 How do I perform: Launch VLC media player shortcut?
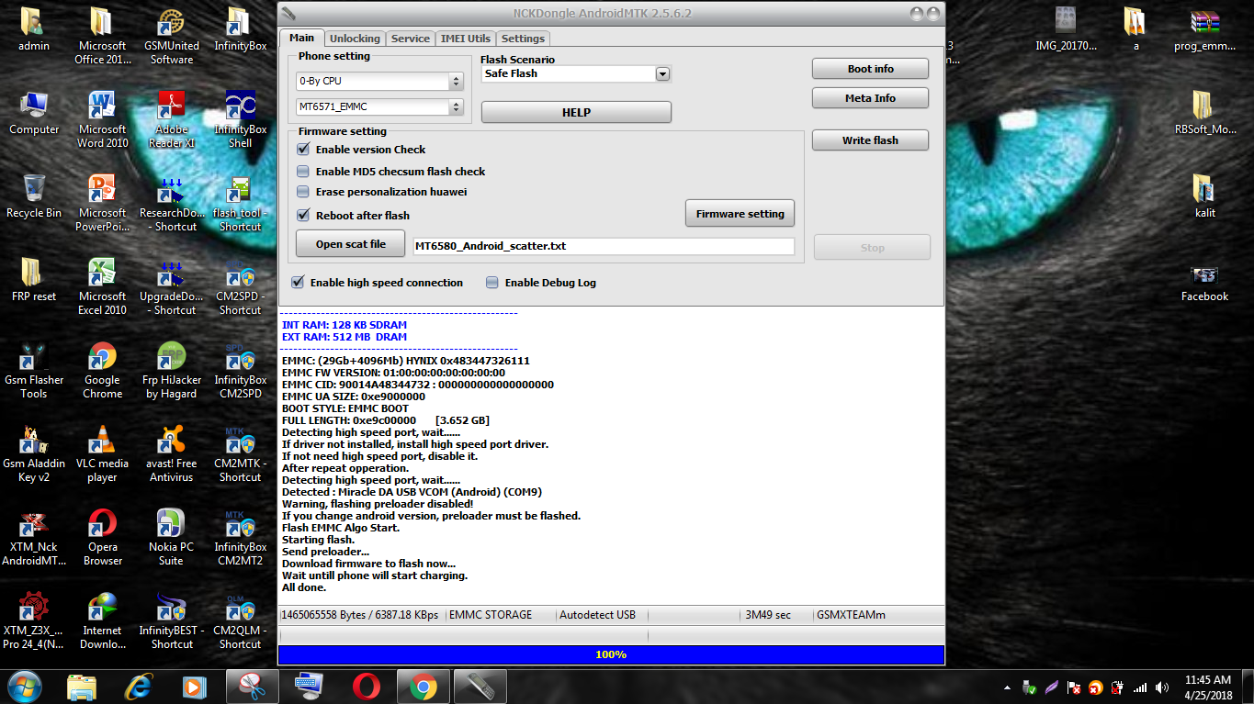(x=102, y=453)
